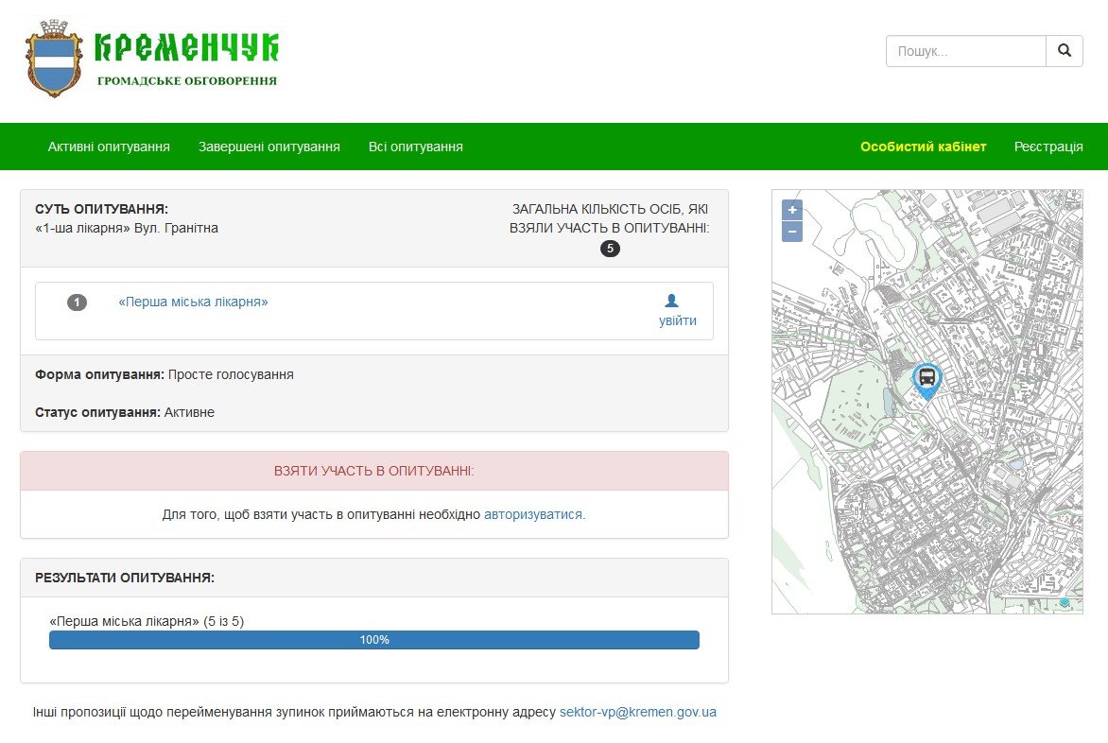Click the увійти login link
1108x743 pixels.
coord(677,320)
